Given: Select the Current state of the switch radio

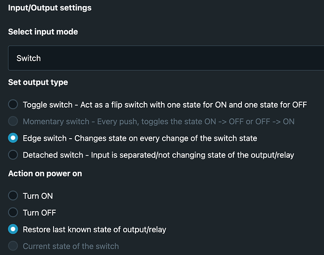Looking at the screenshot, I should (13, 246).
